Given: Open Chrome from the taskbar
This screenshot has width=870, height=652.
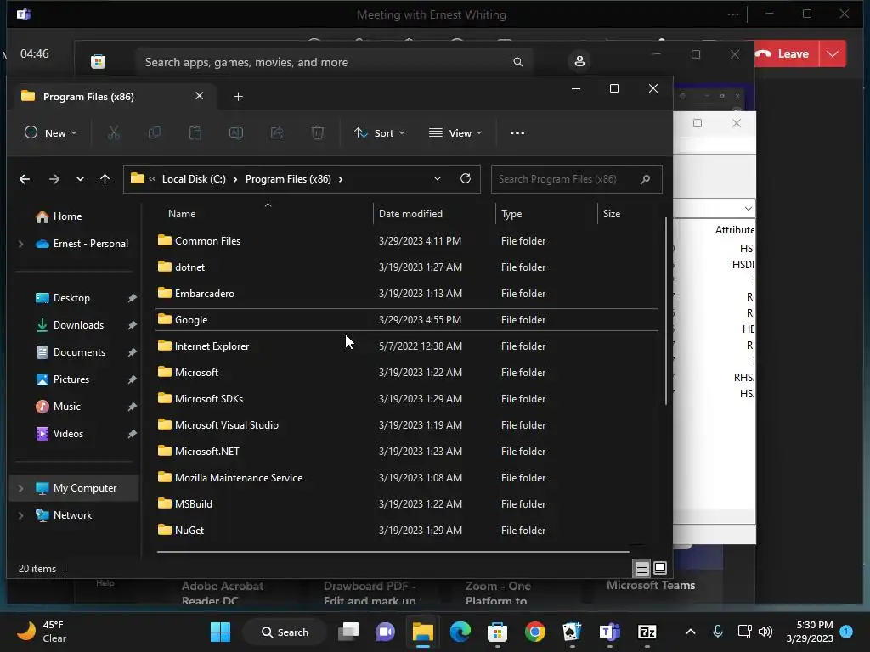Looking at the screenshot, I should (535, 632).
